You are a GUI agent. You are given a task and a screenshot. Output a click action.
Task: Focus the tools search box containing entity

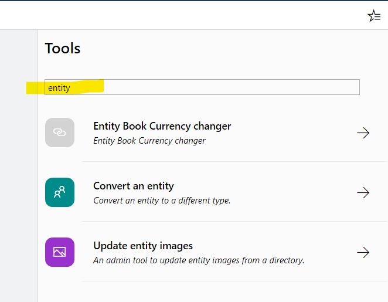point(202,87)
